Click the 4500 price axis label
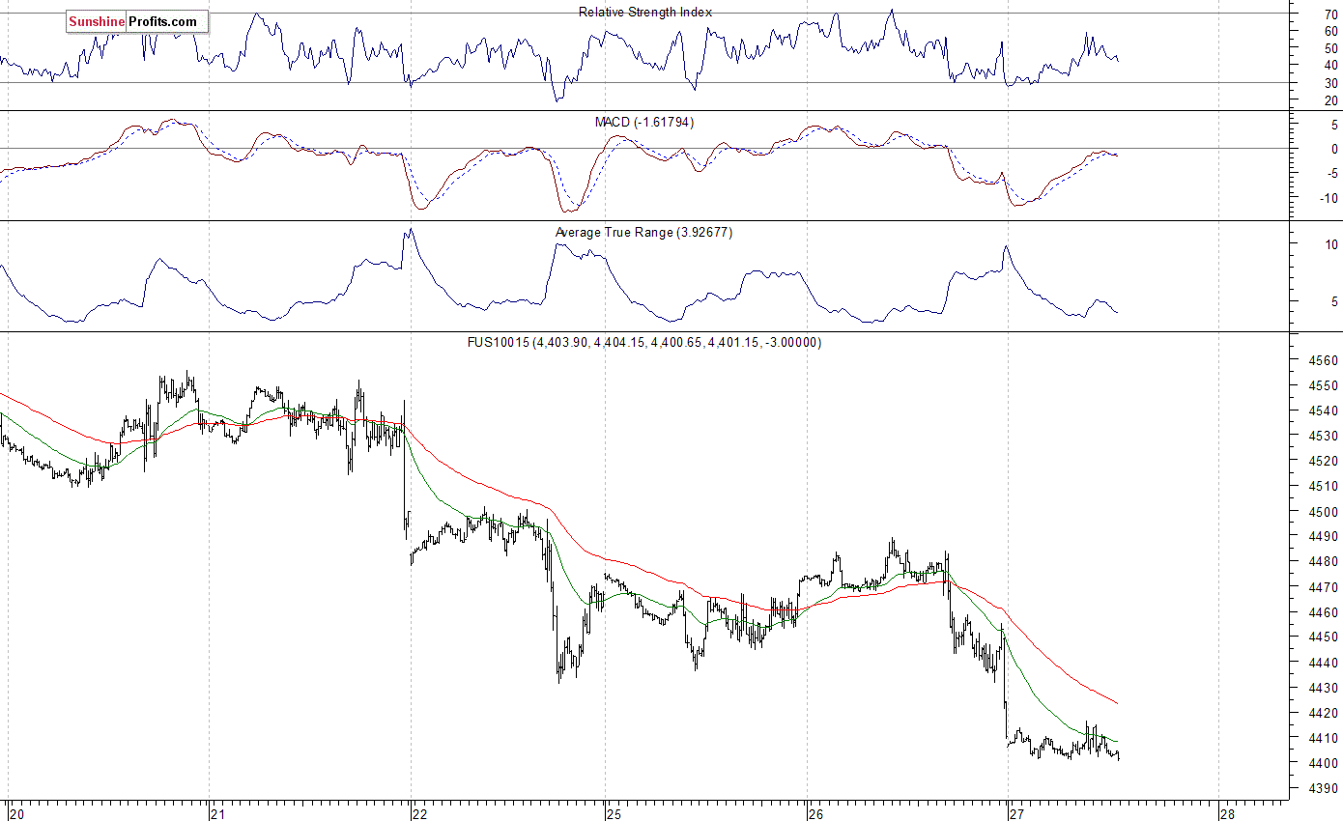This screenshot has width=1343, height=821. pyautogui.click(x=1324, y=512)
